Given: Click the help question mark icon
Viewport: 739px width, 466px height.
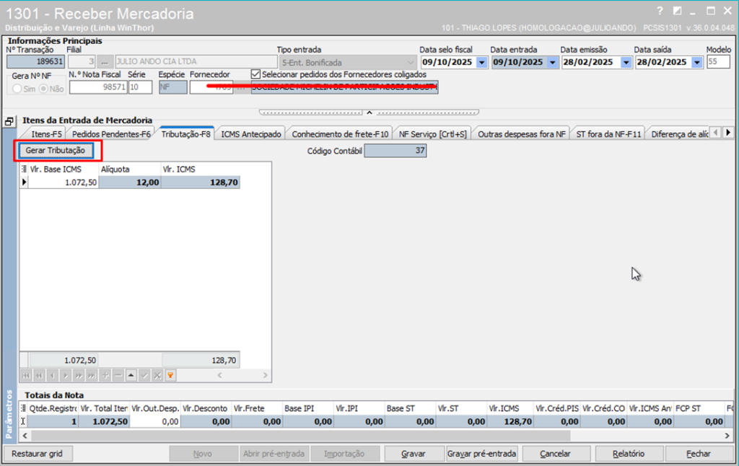Looking at the screenshot, I should coord(660,11).
